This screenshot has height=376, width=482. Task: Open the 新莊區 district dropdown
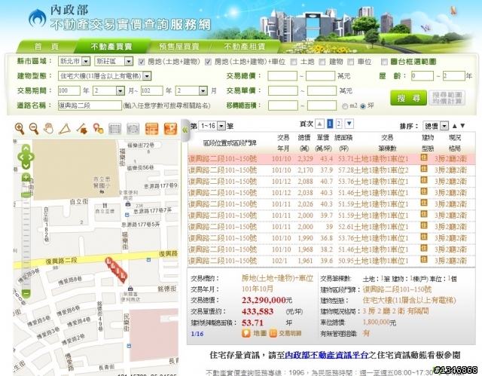pos(114,62)
